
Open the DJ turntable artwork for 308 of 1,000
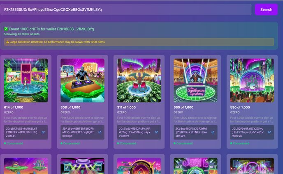(x=82, y=80)
